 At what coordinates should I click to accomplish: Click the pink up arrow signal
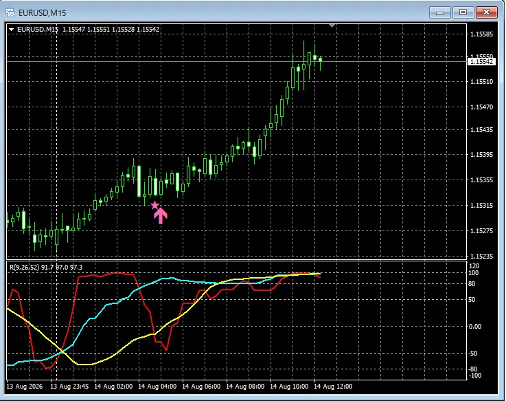(161, 216)
